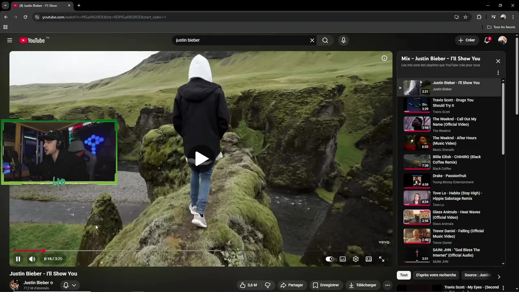The width and height of the screenshot is (519, 292).
Task: Open Tous les favoris bookmarks folder
Action: tap(501, 27)
